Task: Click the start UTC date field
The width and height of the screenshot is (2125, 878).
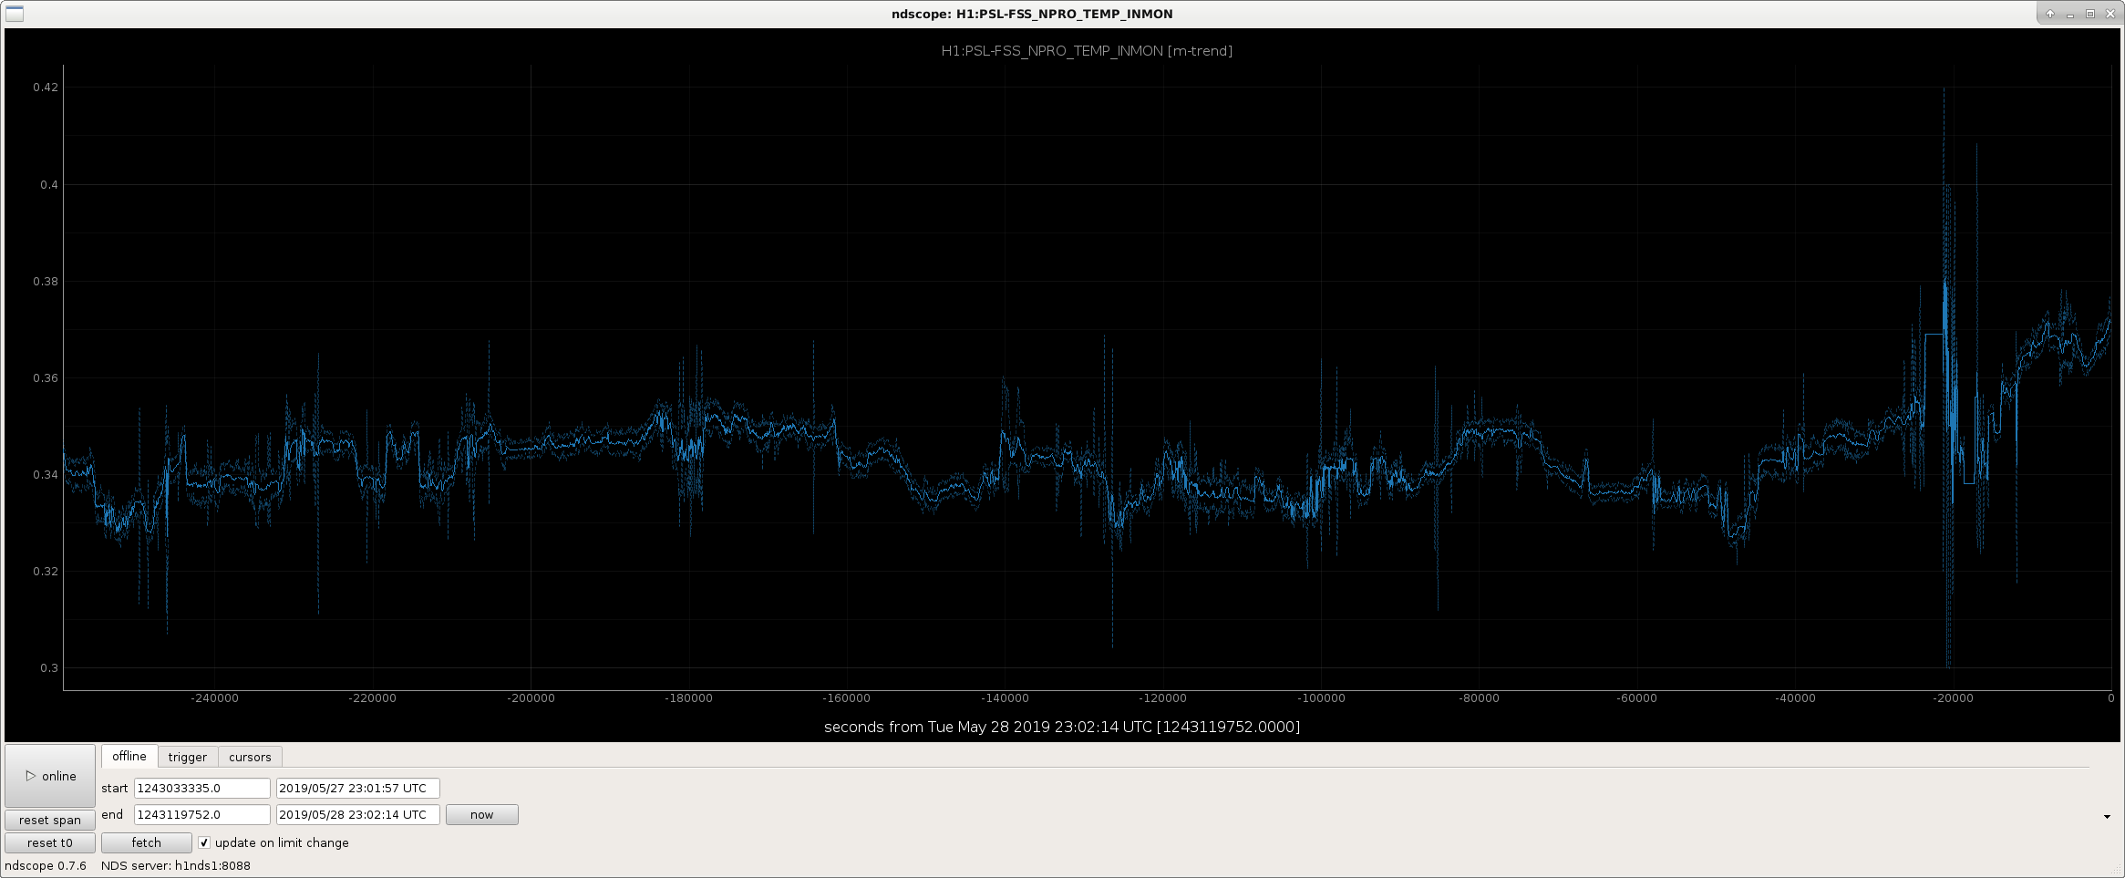Action: click(357, 788)
